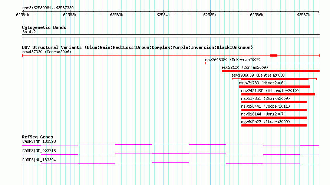Click the red bar of esv1986039
Image resolution: width=330 pixels, height=185 pixels.
[275, 79]
